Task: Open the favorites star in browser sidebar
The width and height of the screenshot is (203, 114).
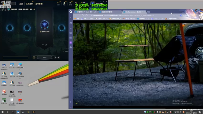Action: click(x=71, y=18)
